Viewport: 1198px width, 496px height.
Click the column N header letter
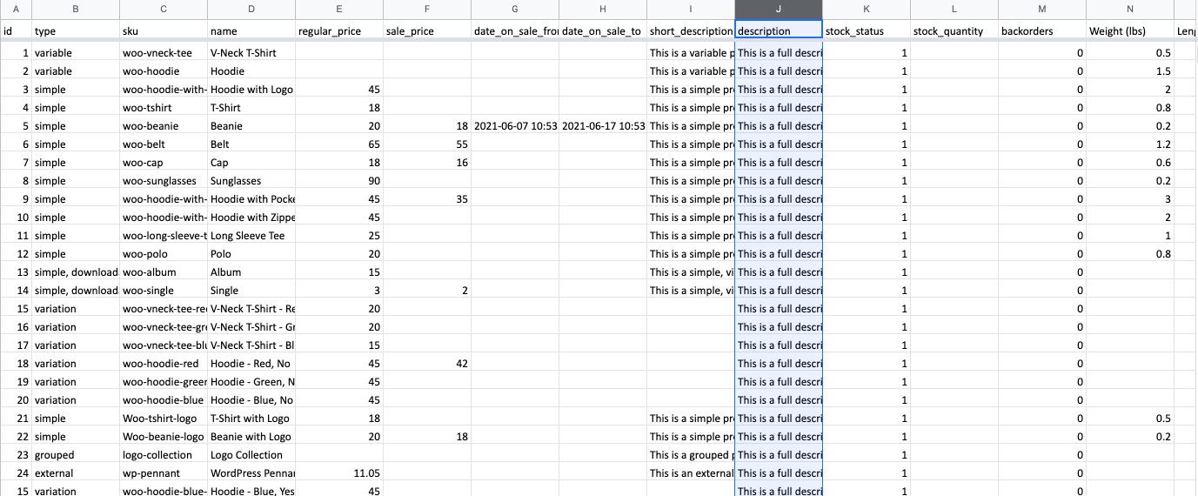pyautogui.click(x=1129, y=9)
